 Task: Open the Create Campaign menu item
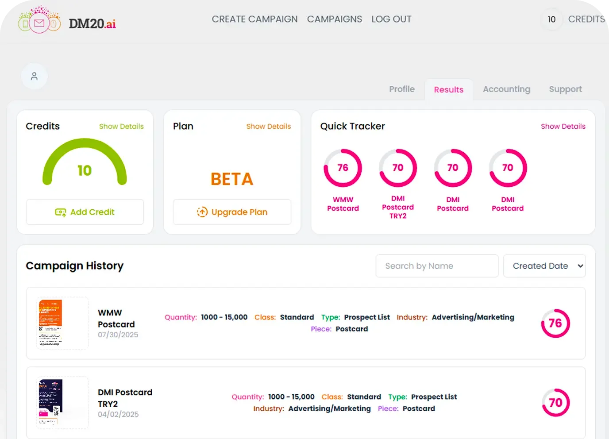254,19
